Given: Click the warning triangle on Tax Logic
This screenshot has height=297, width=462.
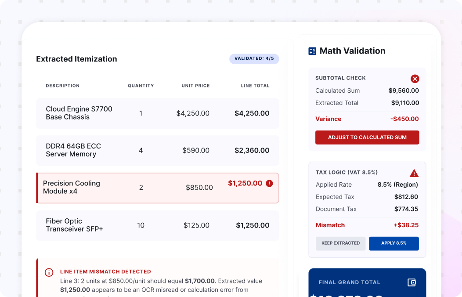Looking at the screenshot, I should coord(414,173).
